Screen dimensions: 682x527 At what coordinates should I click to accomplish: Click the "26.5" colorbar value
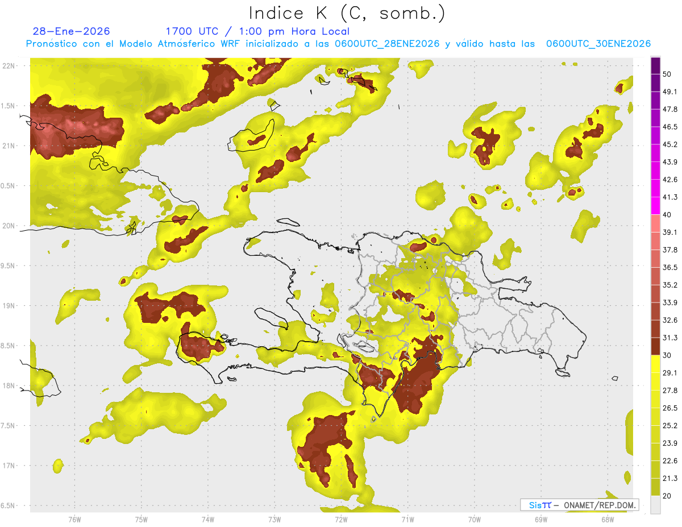670,408
